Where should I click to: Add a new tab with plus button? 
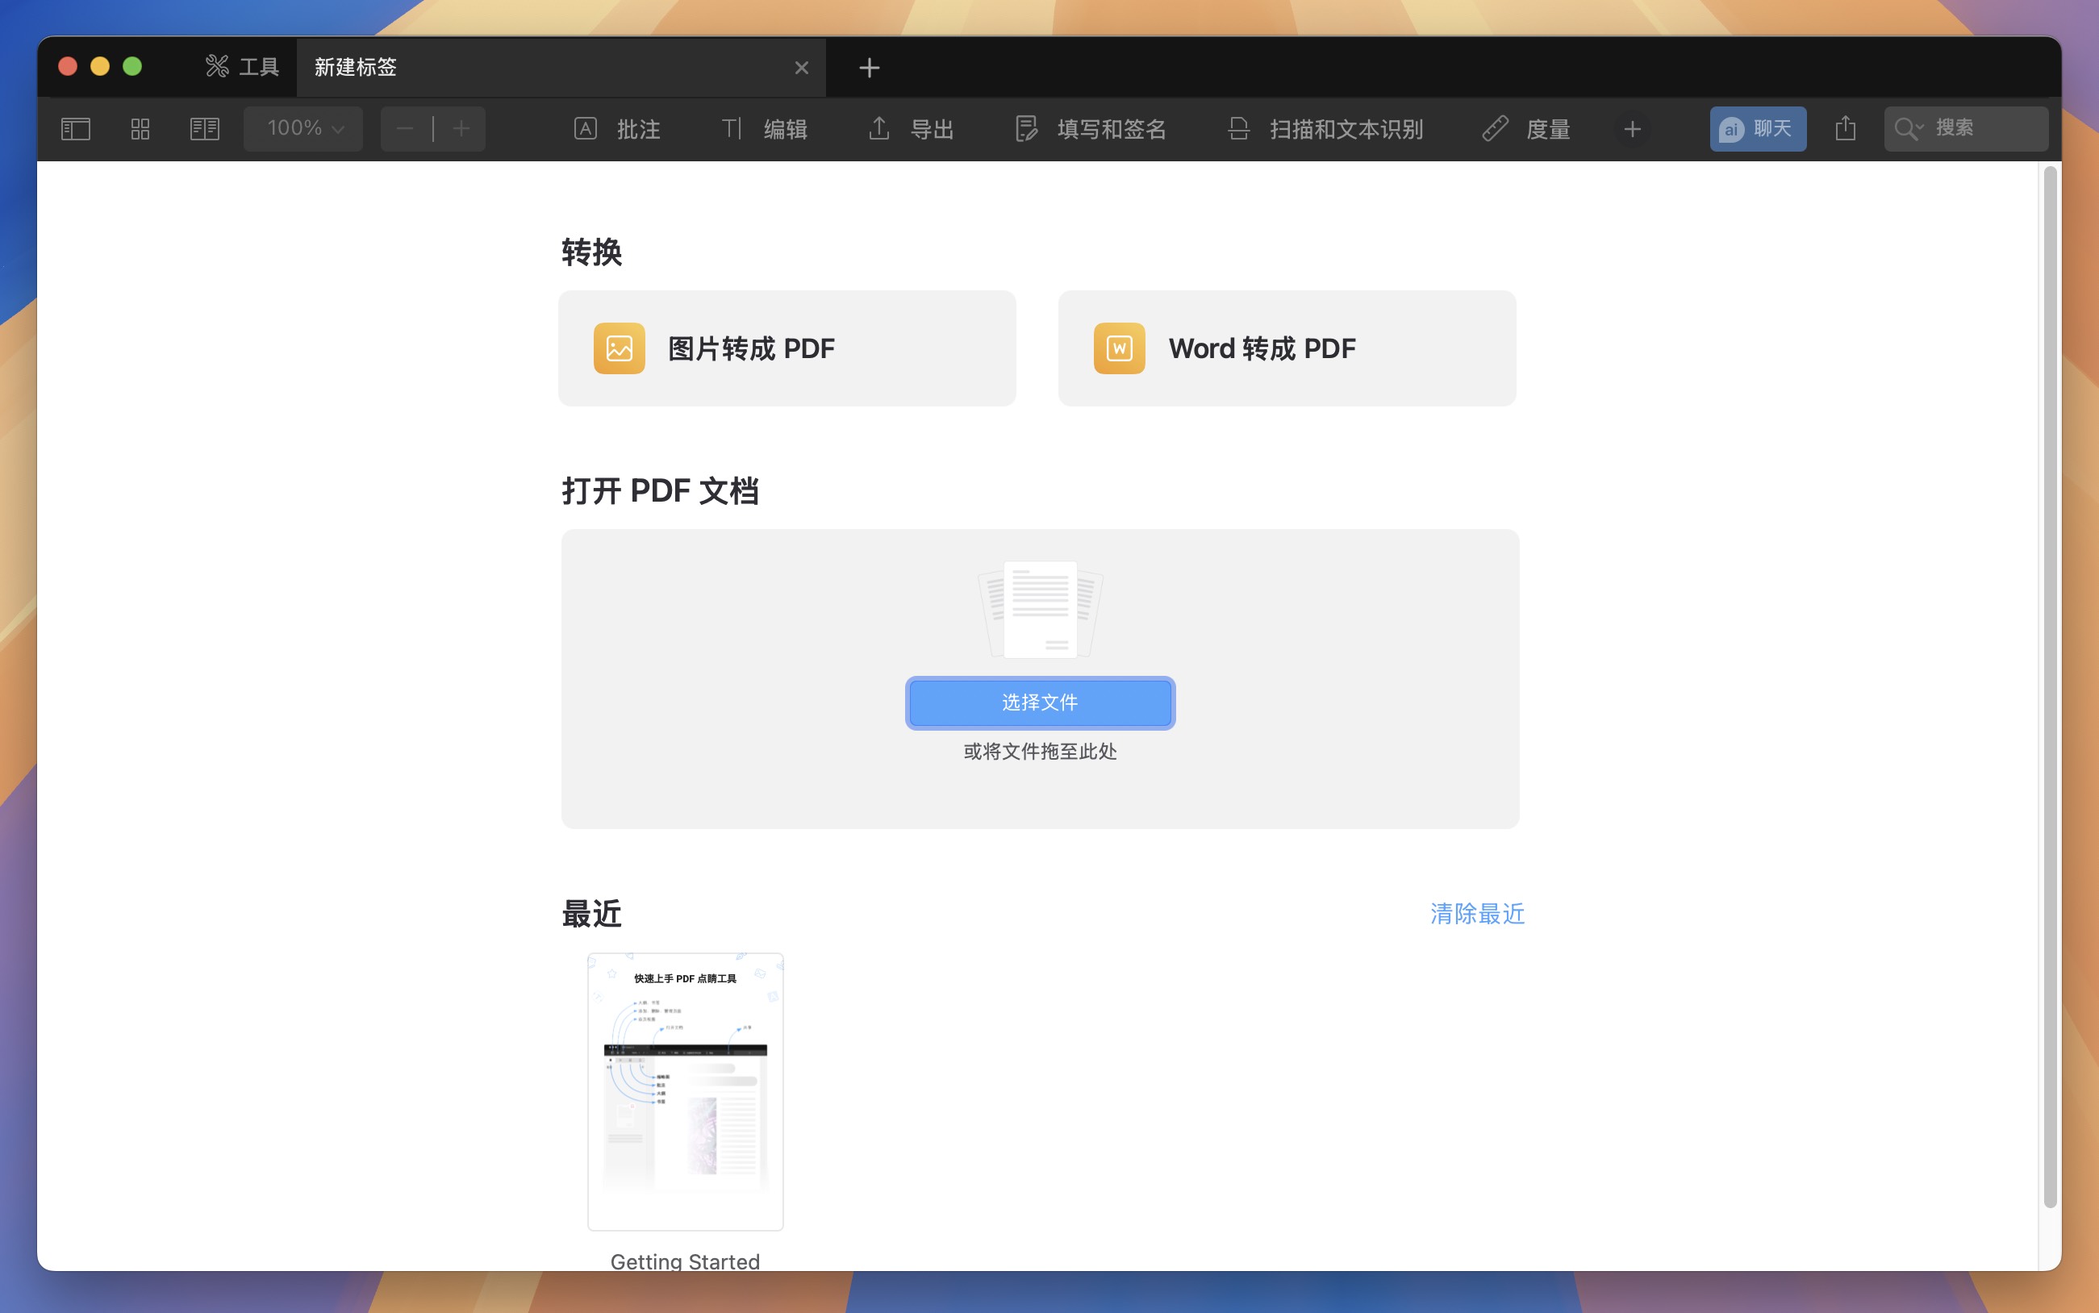click(870, 68)
